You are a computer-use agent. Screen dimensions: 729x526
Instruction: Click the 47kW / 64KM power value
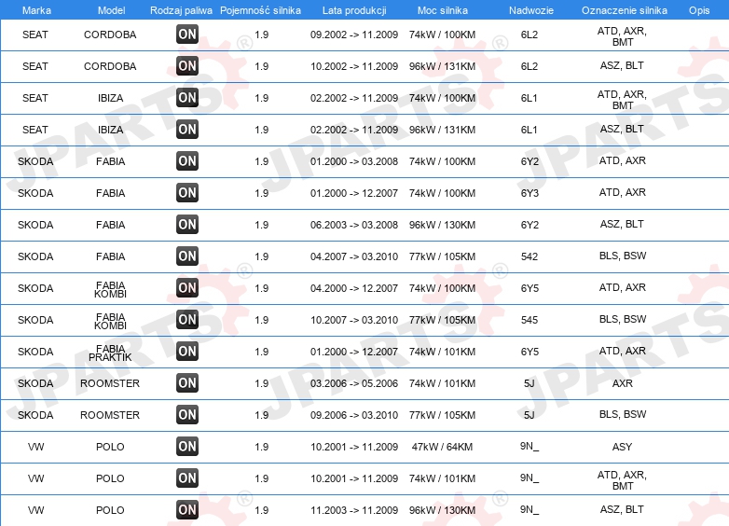point(442,447)
